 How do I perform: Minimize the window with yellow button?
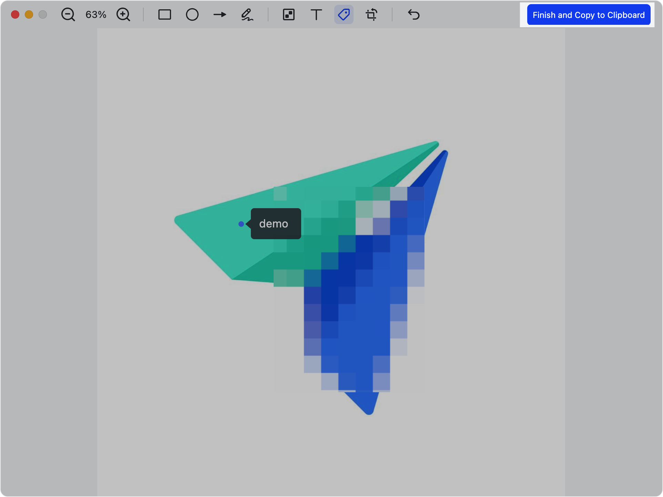click(x=29, y=15)
